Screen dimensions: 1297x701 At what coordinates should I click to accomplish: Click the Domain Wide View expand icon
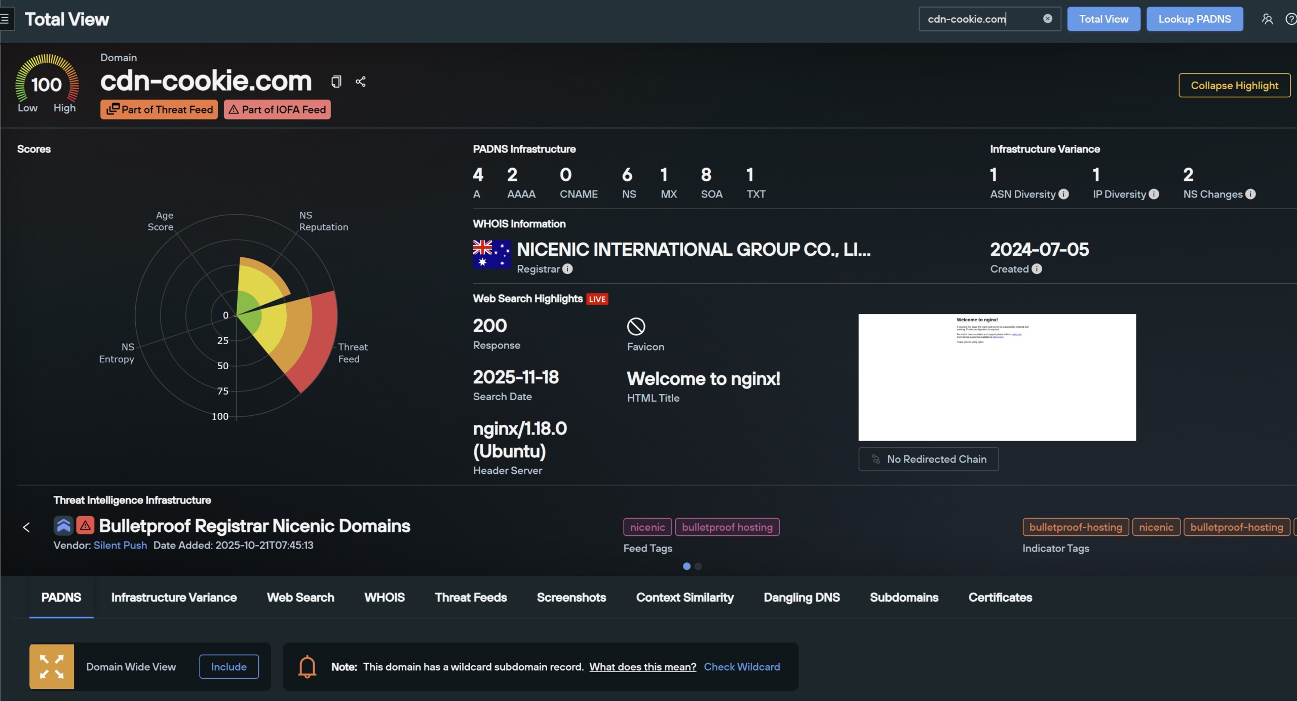click(x=52, y=667)
